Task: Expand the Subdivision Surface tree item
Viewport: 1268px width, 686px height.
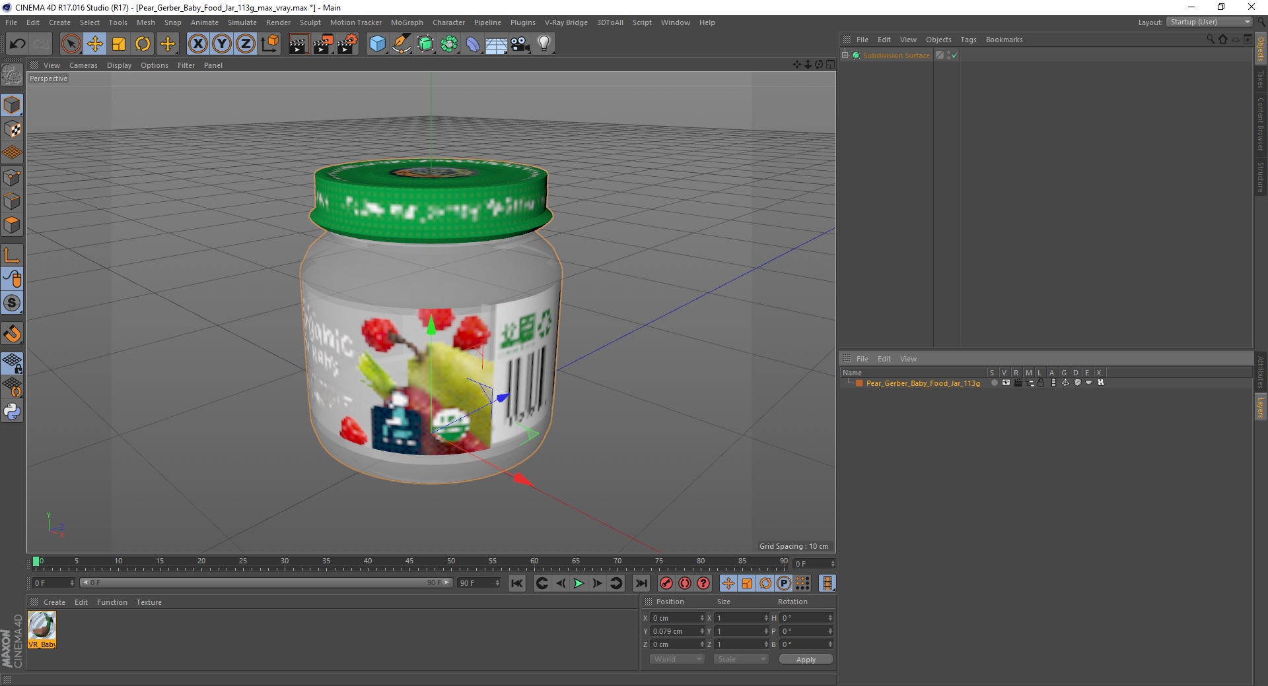Action: pyautogui.click(x=845, y=55)
